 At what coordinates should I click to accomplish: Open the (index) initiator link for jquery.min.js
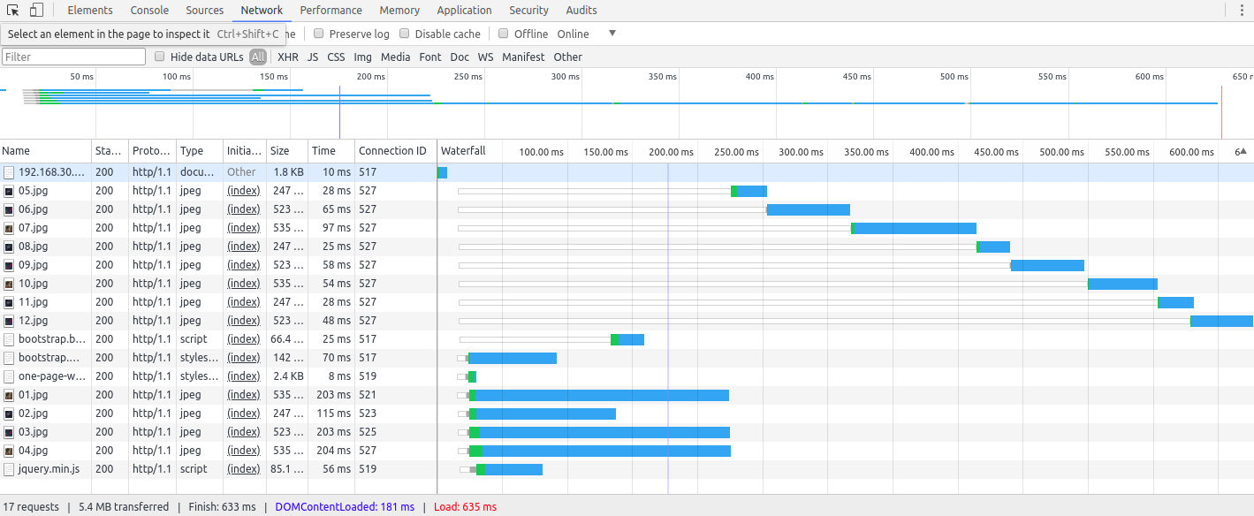pos(243,469)
